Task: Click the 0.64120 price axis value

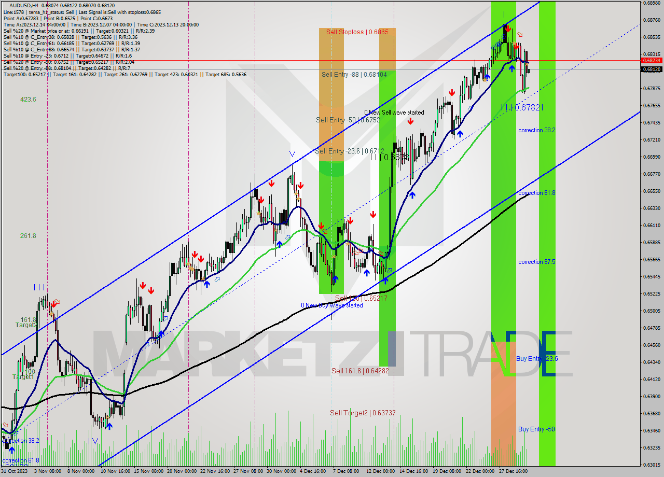Action: pyautogui.click(x=653, y=379)
